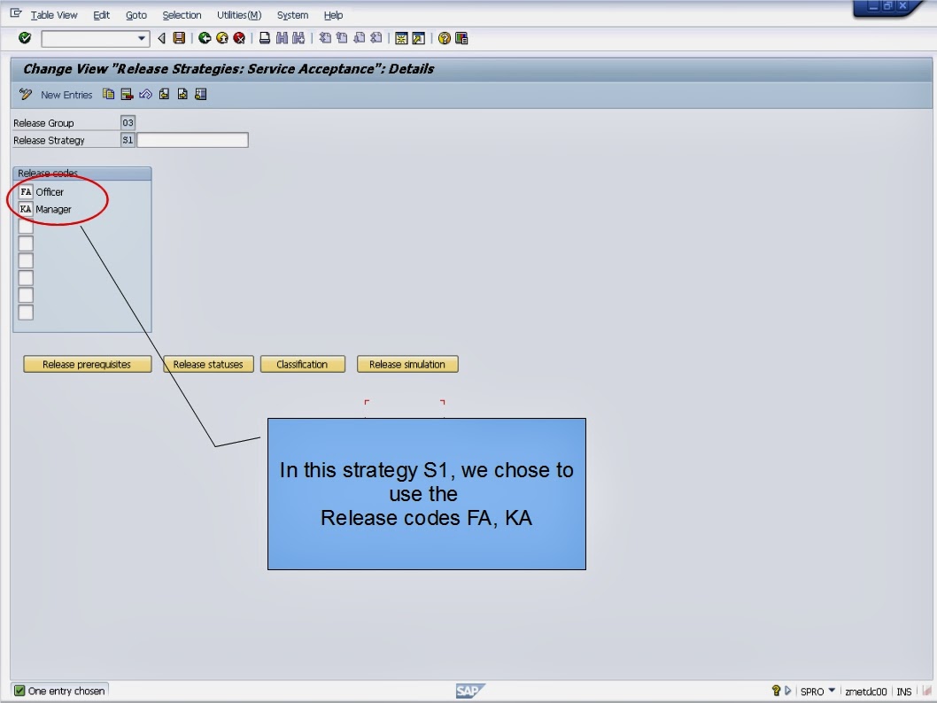Click the Release simulation button

point(407,365)
